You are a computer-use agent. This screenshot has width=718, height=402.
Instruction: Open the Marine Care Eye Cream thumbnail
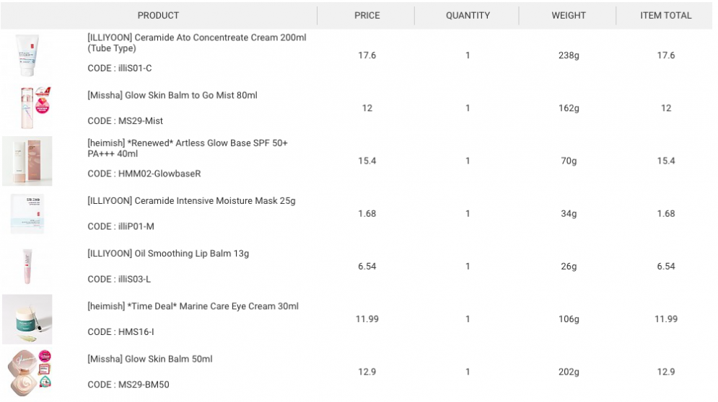click(x=27, y=319)
